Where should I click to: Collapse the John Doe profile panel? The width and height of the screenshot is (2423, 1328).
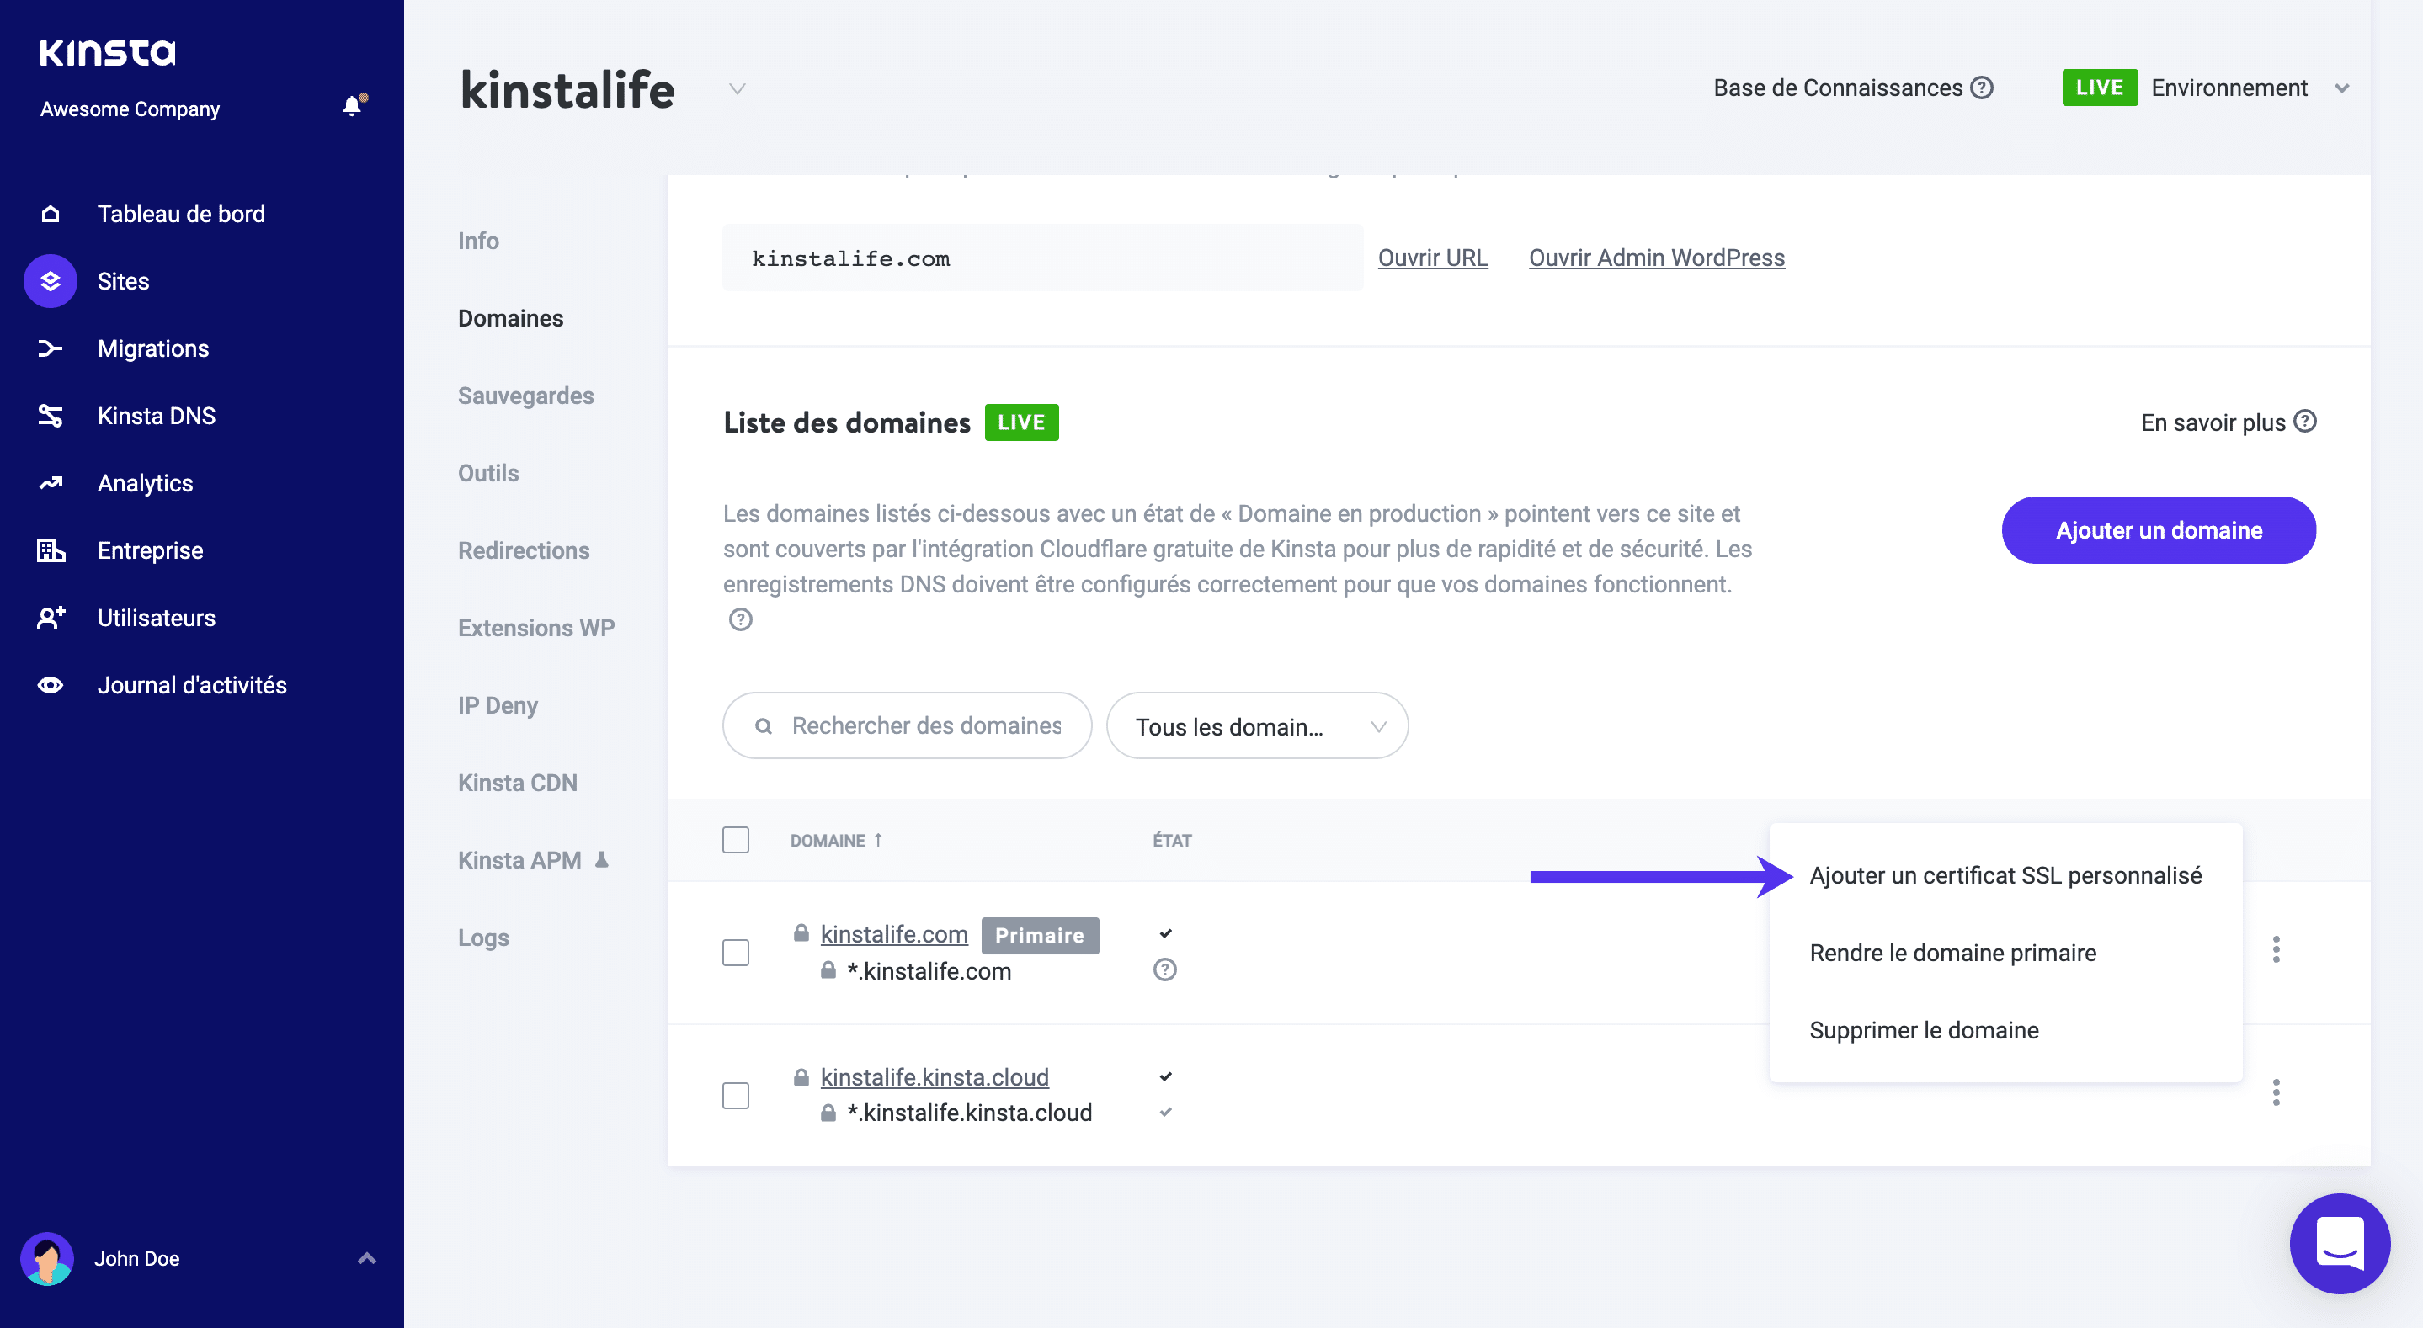click(366, 1257)
